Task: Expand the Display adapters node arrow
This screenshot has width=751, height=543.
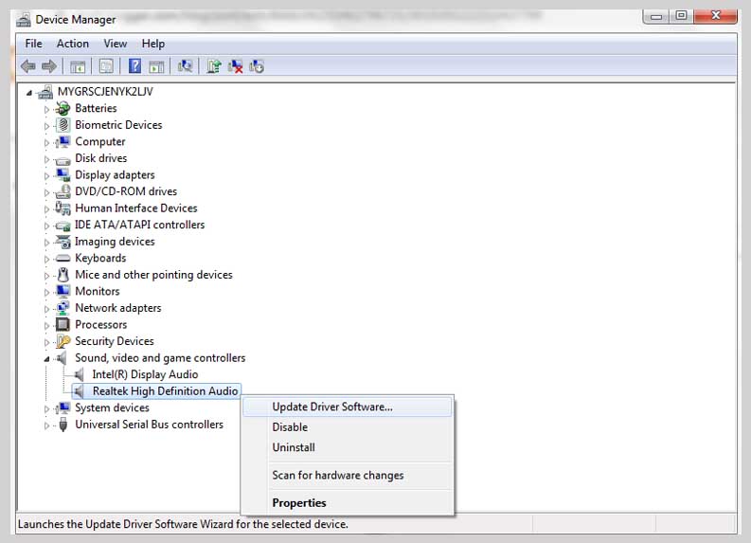Action: (x=46, y=176)
